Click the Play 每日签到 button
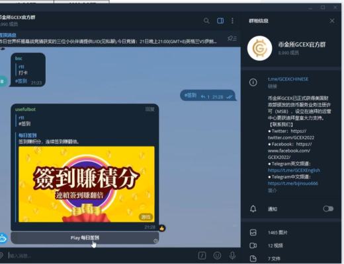344x264 pixels. pos(85,238)
